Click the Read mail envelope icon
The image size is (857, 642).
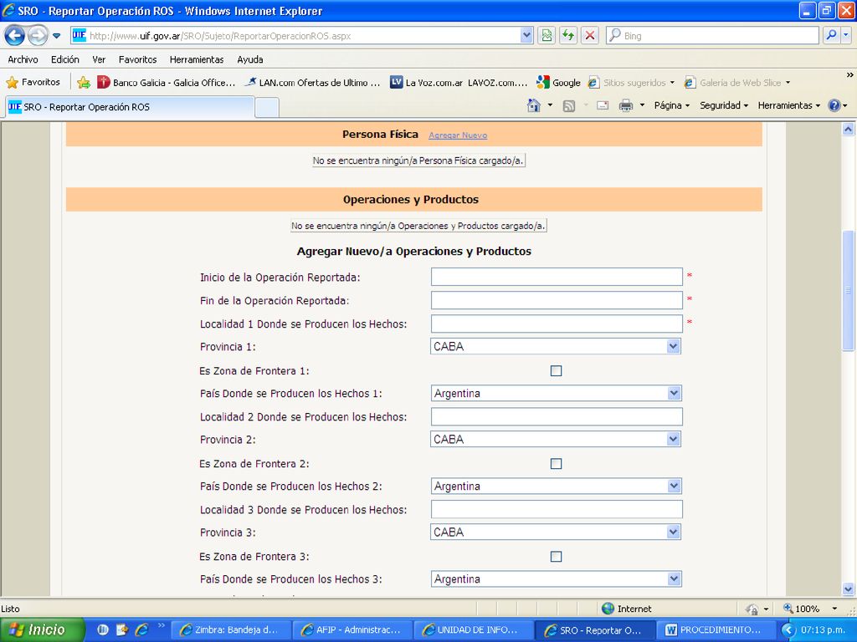point(603,105)
